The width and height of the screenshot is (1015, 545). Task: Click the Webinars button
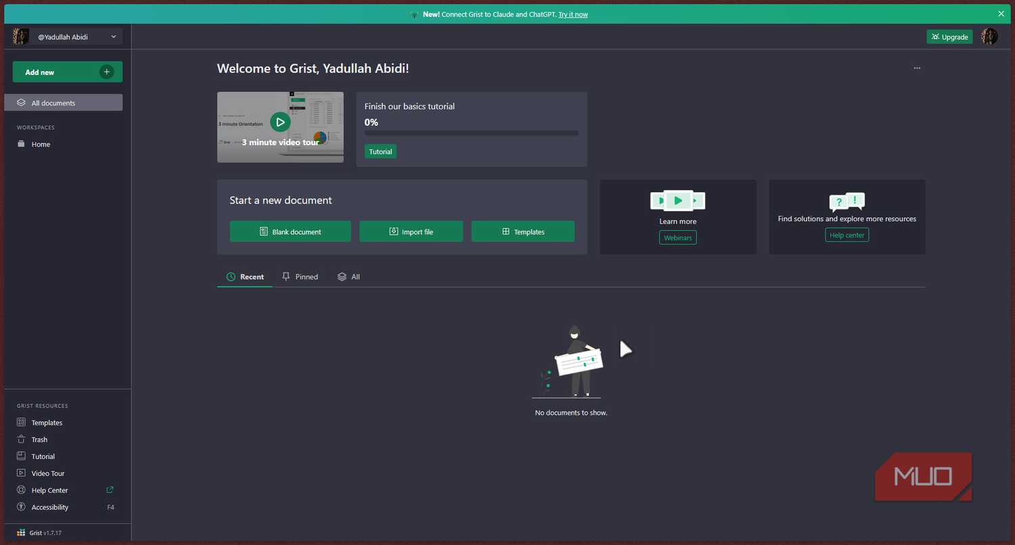(678, 237)
